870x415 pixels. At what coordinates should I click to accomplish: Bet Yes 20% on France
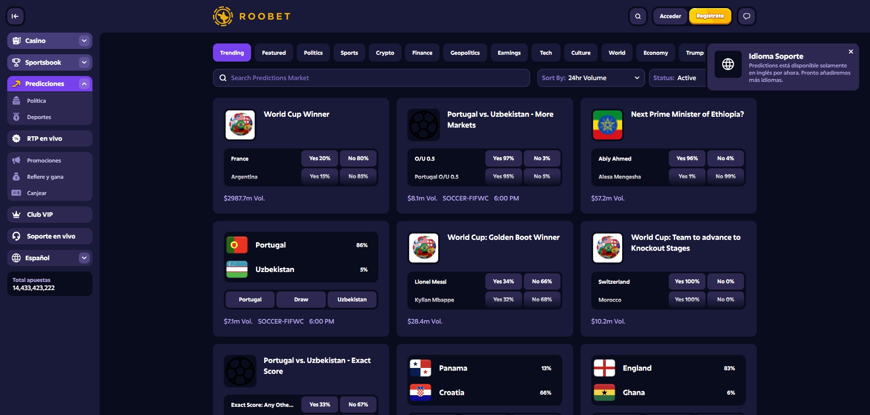click(x=320, y=158)
